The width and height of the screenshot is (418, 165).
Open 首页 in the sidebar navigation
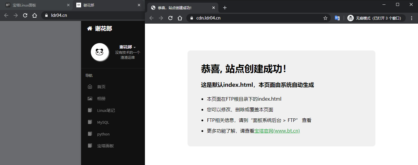point(101,87)
